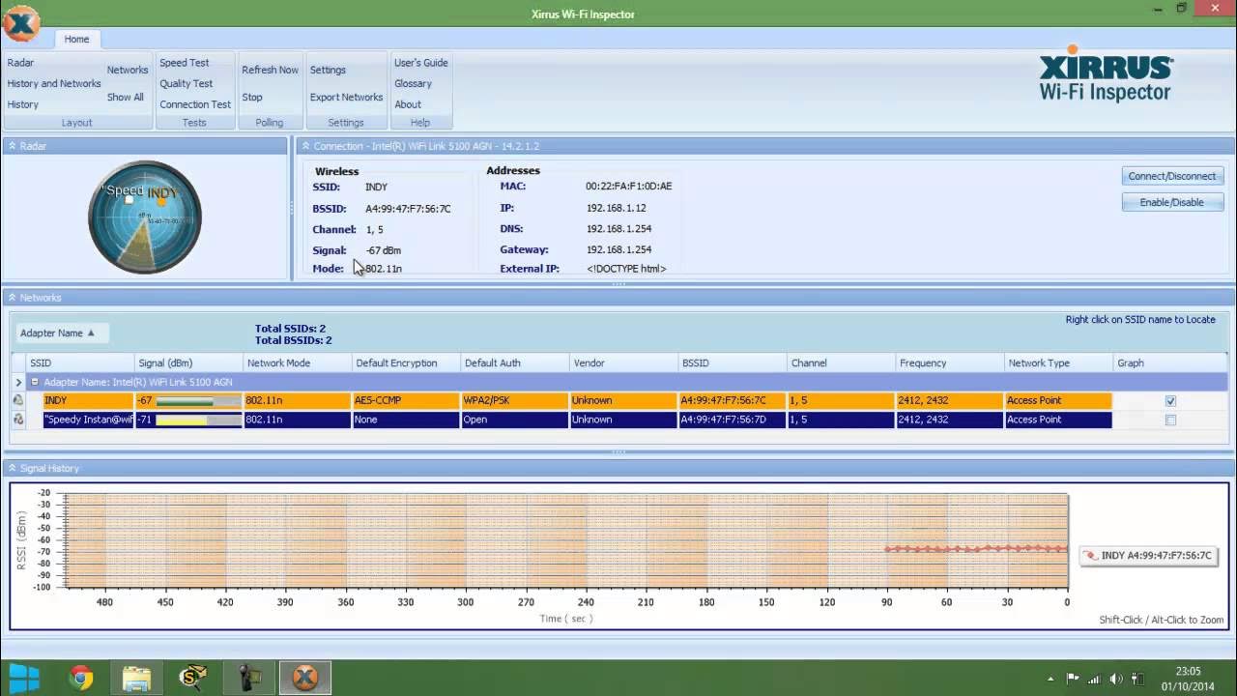Sort networks by Network Mode column

(x=298, y=363)
